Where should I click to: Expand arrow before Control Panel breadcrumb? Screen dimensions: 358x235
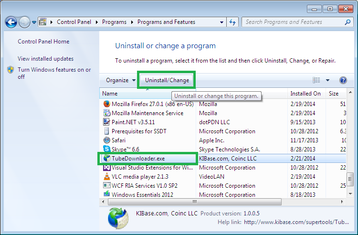[x=52, y=22]
